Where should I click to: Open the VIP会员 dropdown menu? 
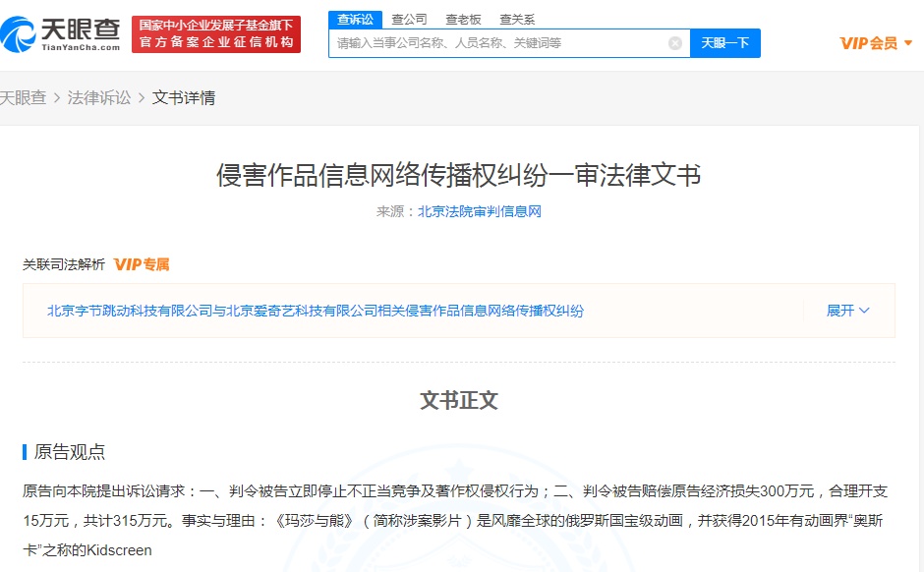coord(876,43)
